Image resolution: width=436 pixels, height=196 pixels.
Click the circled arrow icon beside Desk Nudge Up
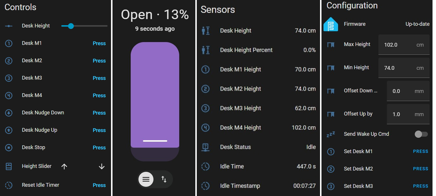[9, 130]
